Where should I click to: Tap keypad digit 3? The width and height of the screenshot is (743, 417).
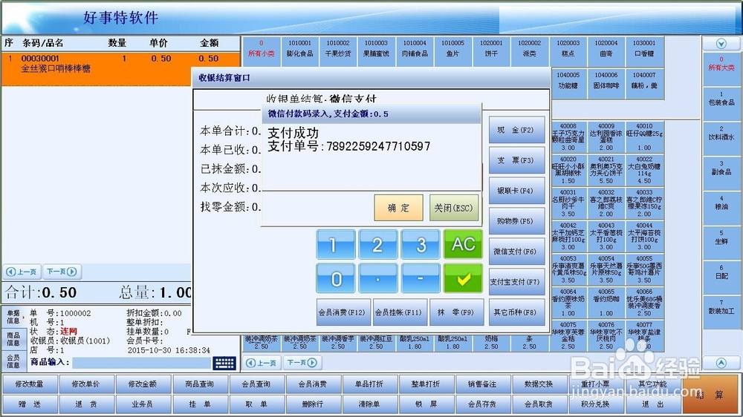[421, 244]
